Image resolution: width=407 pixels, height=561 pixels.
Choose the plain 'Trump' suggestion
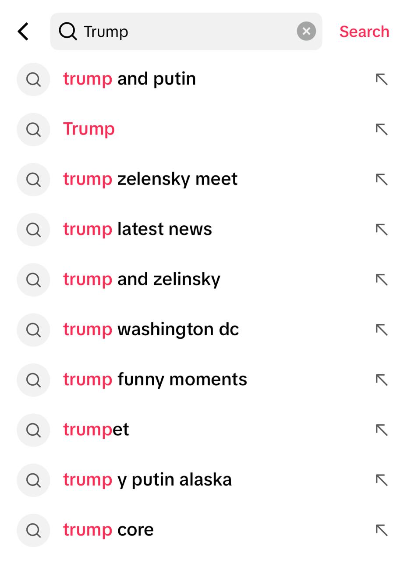[x=89, y=129]
